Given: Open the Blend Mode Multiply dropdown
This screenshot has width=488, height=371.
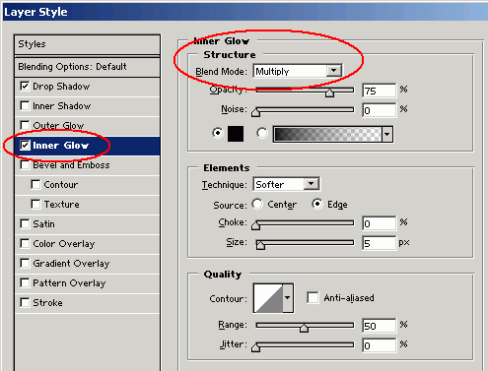Looking at the screenshot, I should pyautogui.click(x=298, y=71).
